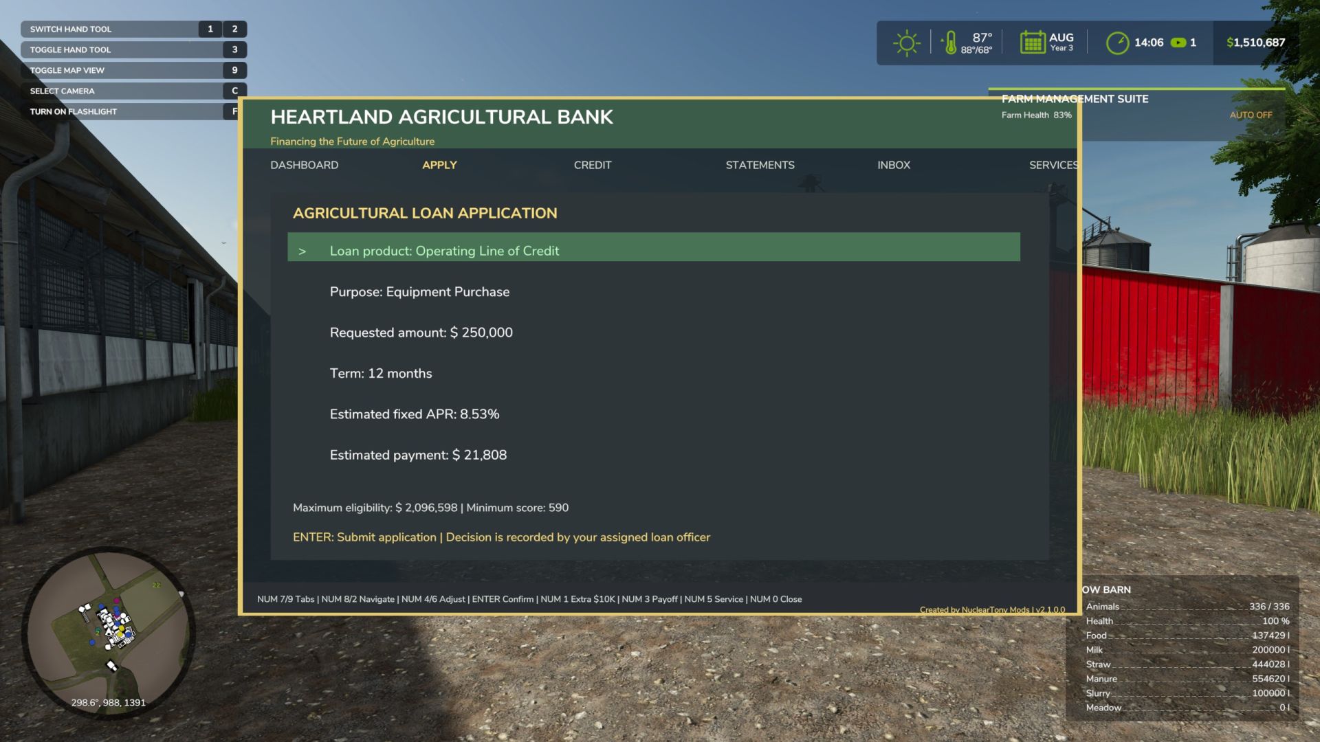Click the Financing the Future of Agriculture tagline

(x=352, y=142)
